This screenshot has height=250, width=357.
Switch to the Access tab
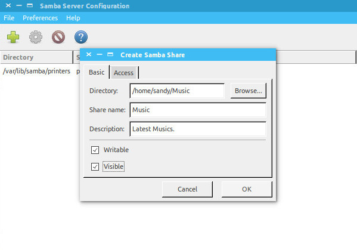pos(123,73)
